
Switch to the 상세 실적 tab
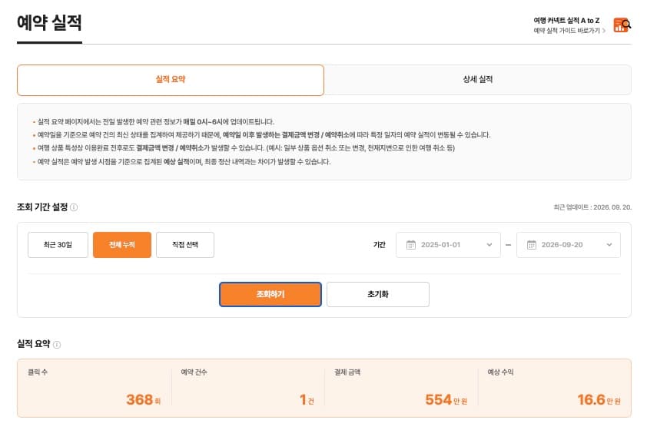477,80
